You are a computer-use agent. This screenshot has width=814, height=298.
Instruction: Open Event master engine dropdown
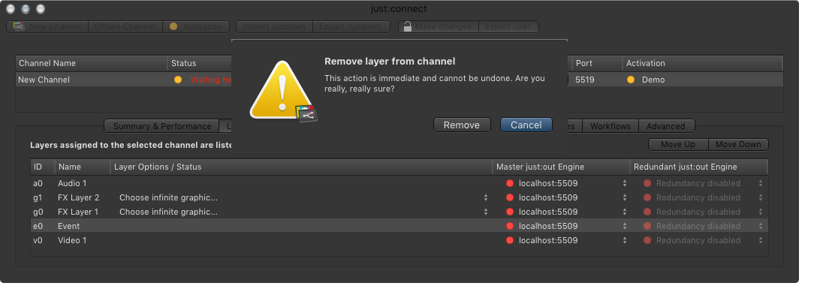tap(625, 226)
